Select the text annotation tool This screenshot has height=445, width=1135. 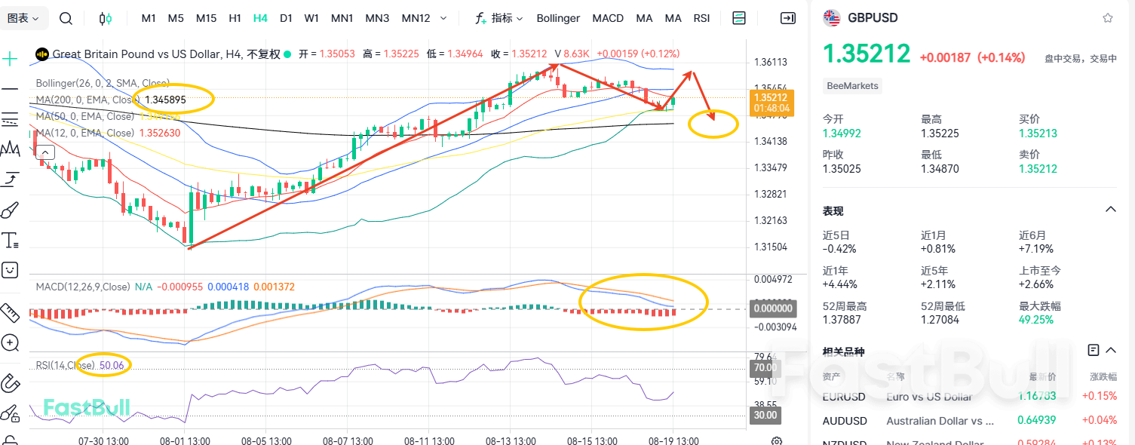point(11,240)
